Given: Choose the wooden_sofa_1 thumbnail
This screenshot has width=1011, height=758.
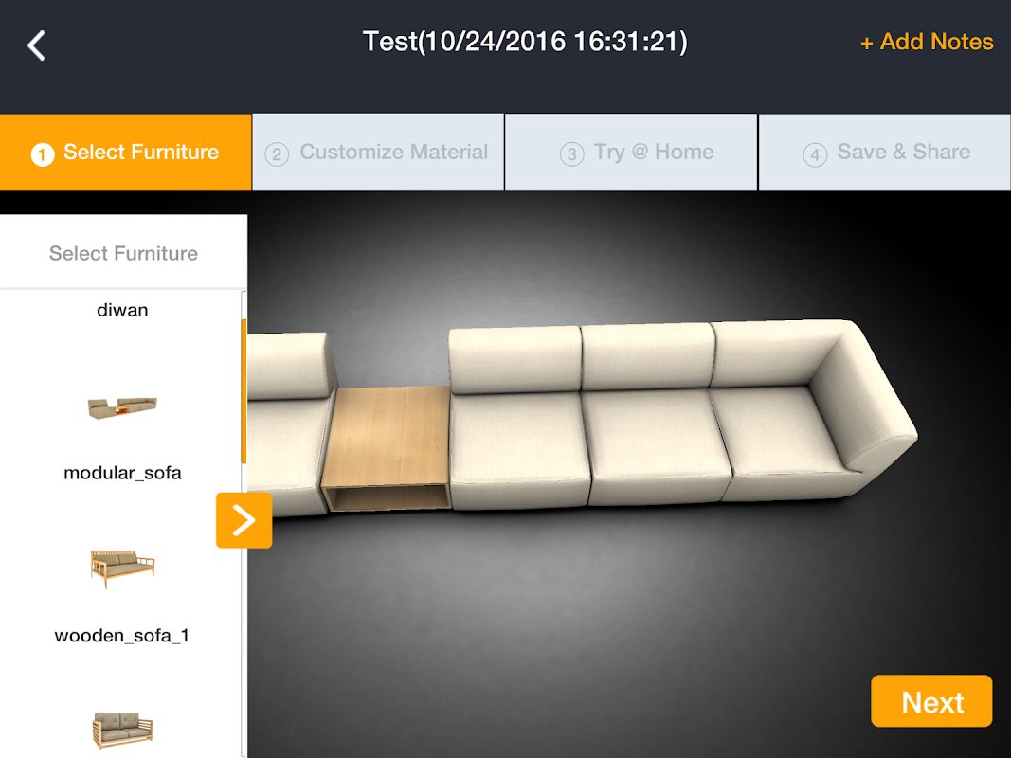Looking at the screenshot, I should (122, 568).
